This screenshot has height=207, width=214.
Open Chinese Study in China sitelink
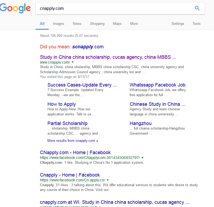[x=157, y=104]
